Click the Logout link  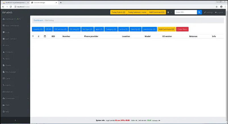[x=219, y=12]
